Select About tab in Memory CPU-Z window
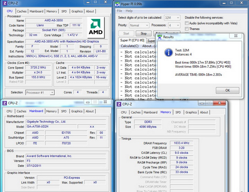Viewport: 249px width, 192px height. coord(204,112)
